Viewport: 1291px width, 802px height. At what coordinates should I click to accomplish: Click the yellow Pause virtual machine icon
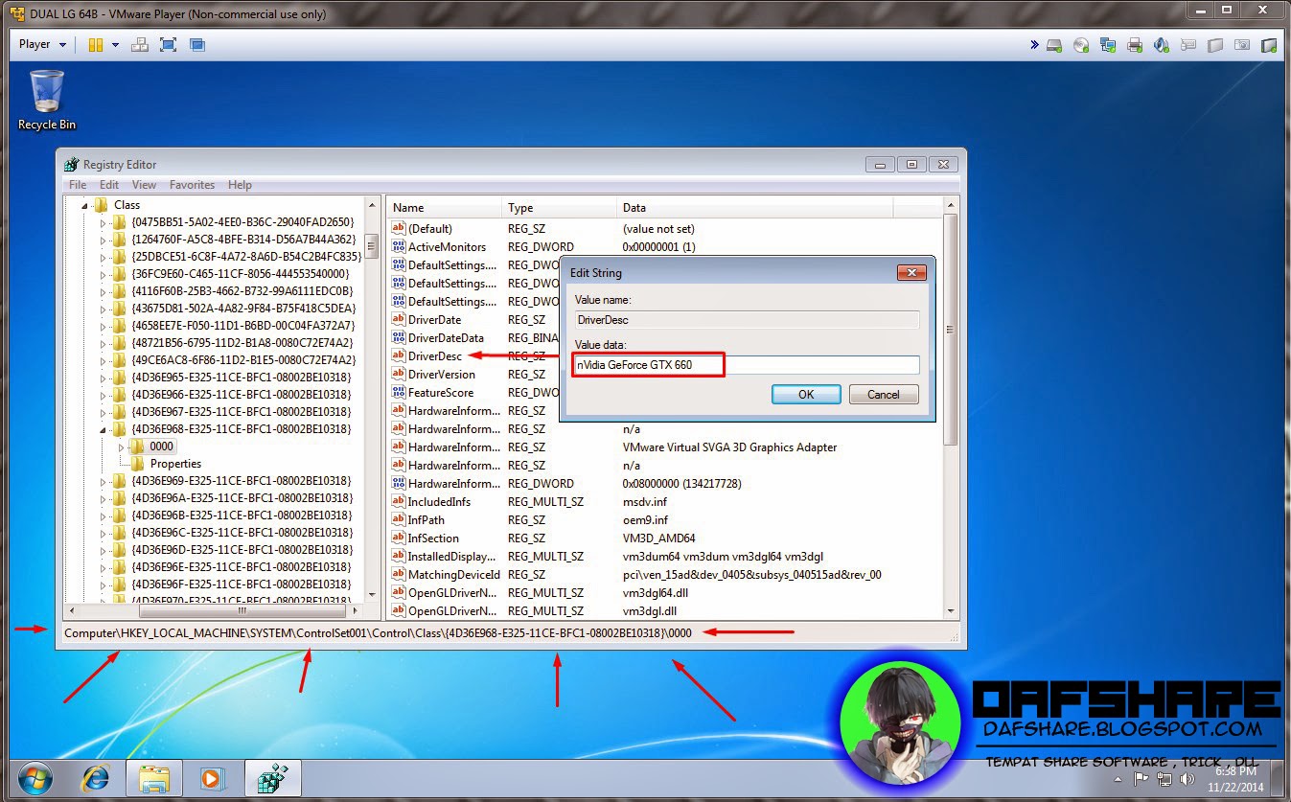point(95,44)
